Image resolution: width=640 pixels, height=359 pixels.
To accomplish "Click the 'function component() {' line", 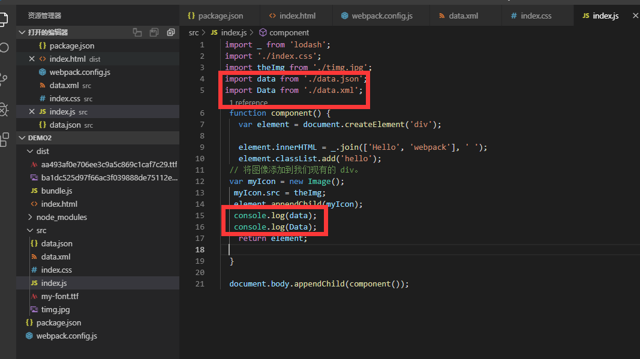I will pos(280,113).
